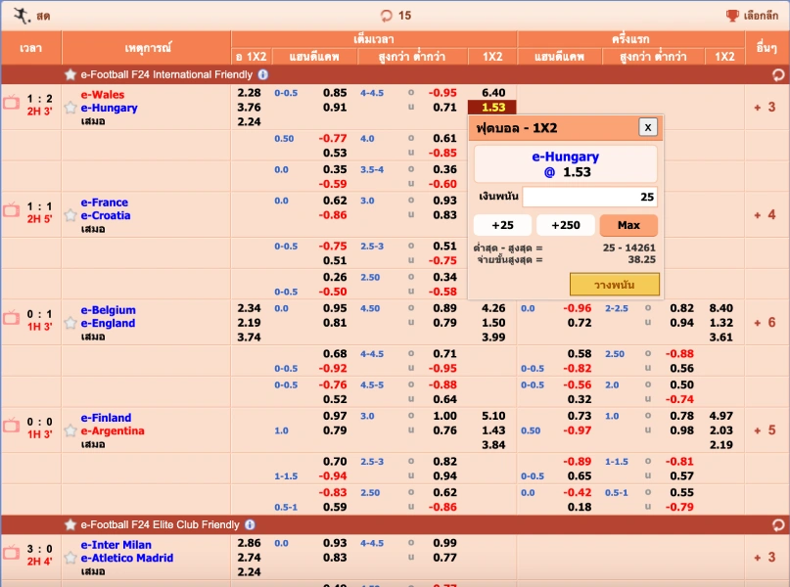Click the refresh countdown icon at top

pos(387,16)
